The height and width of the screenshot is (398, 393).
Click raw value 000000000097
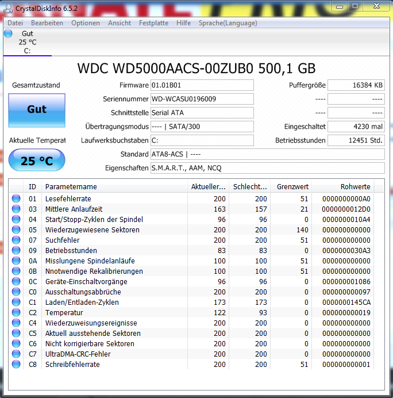pyautogui.click(x=346, y=292)
